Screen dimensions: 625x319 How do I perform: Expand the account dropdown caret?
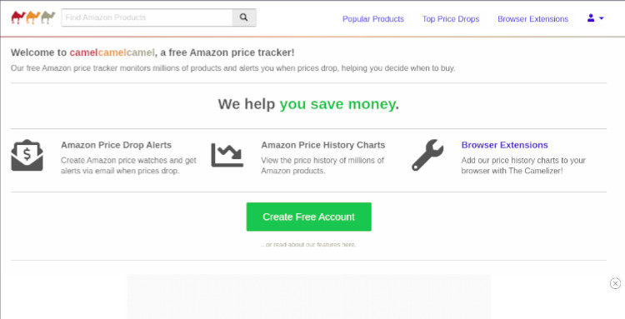[602, 18]
